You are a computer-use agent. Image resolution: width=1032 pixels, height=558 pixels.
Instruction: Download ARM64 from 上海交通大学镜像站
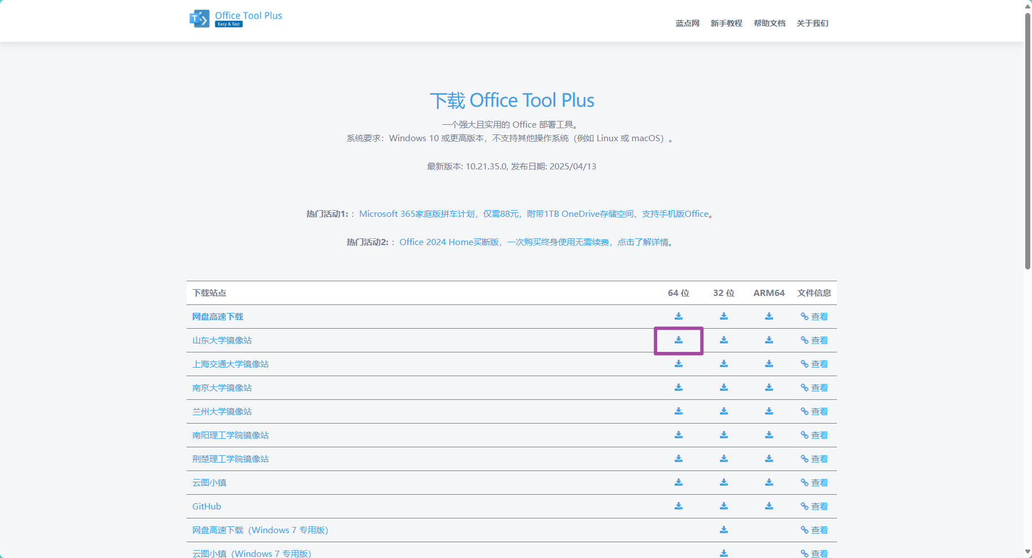tap(769, 364)
